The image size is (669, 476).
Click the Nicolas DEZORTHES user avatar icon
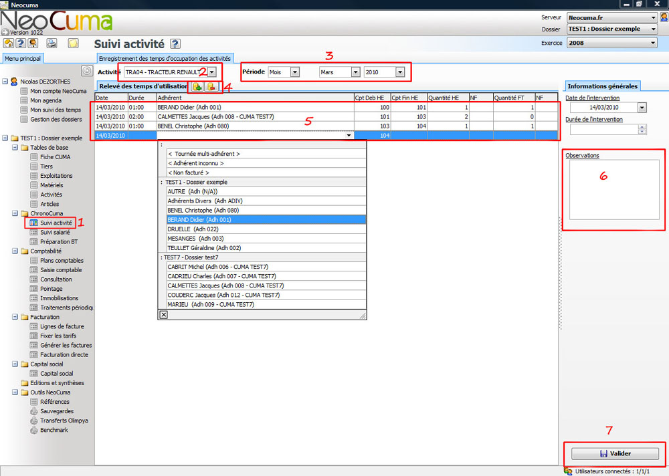[14, 81]
